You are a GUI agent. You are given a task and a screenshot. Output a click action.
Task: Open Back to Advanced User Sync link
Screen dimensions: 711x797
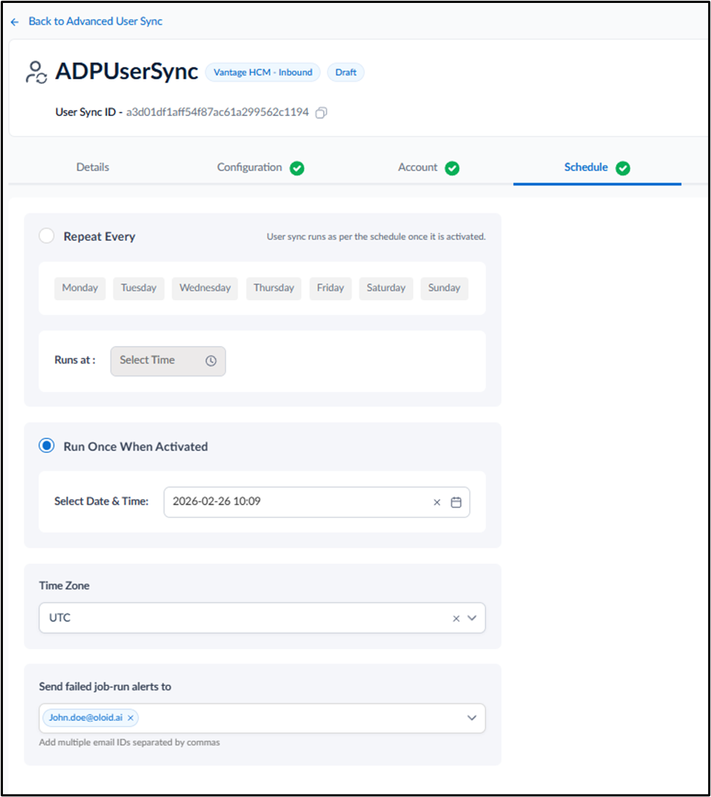95,21
